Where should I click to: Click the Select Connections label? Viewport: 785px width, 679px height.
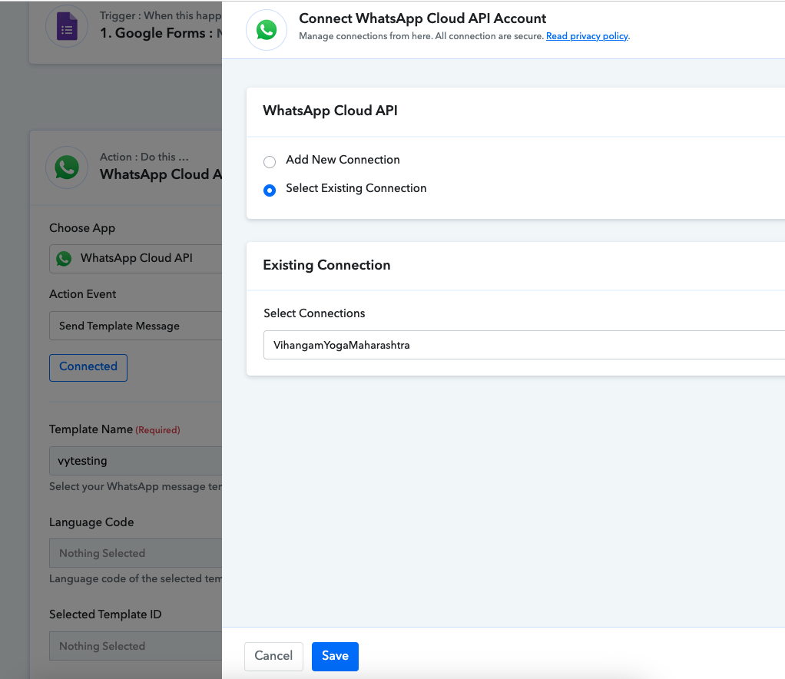314,313
